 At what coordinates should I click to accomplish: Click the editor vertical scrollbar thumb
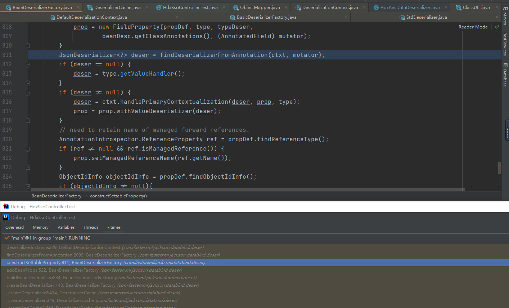tap(500, 168)
